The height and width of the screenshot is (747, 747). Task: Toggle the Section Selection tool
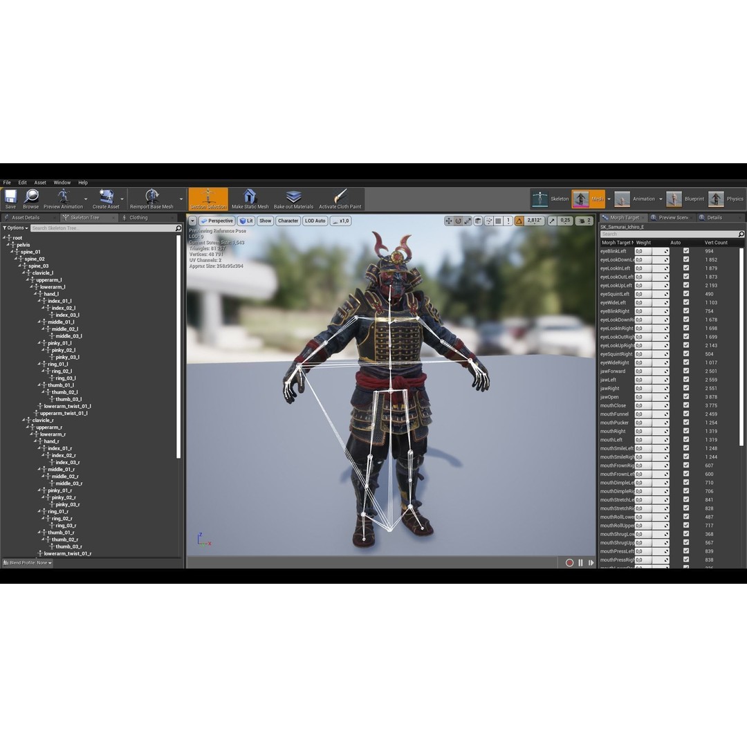coord(208,199)
